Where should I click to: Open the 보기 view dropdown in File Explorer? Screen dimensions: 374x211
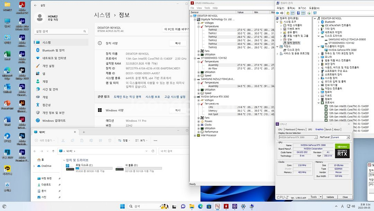click(x=141, y=141)
